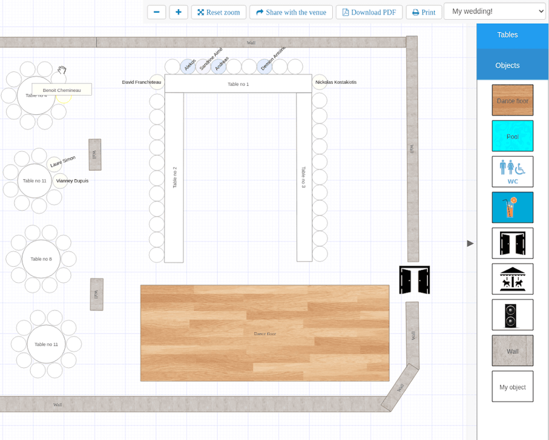Click Share with the venue
549x440 pixels.
pyautogui.click(x=291, y=12)
